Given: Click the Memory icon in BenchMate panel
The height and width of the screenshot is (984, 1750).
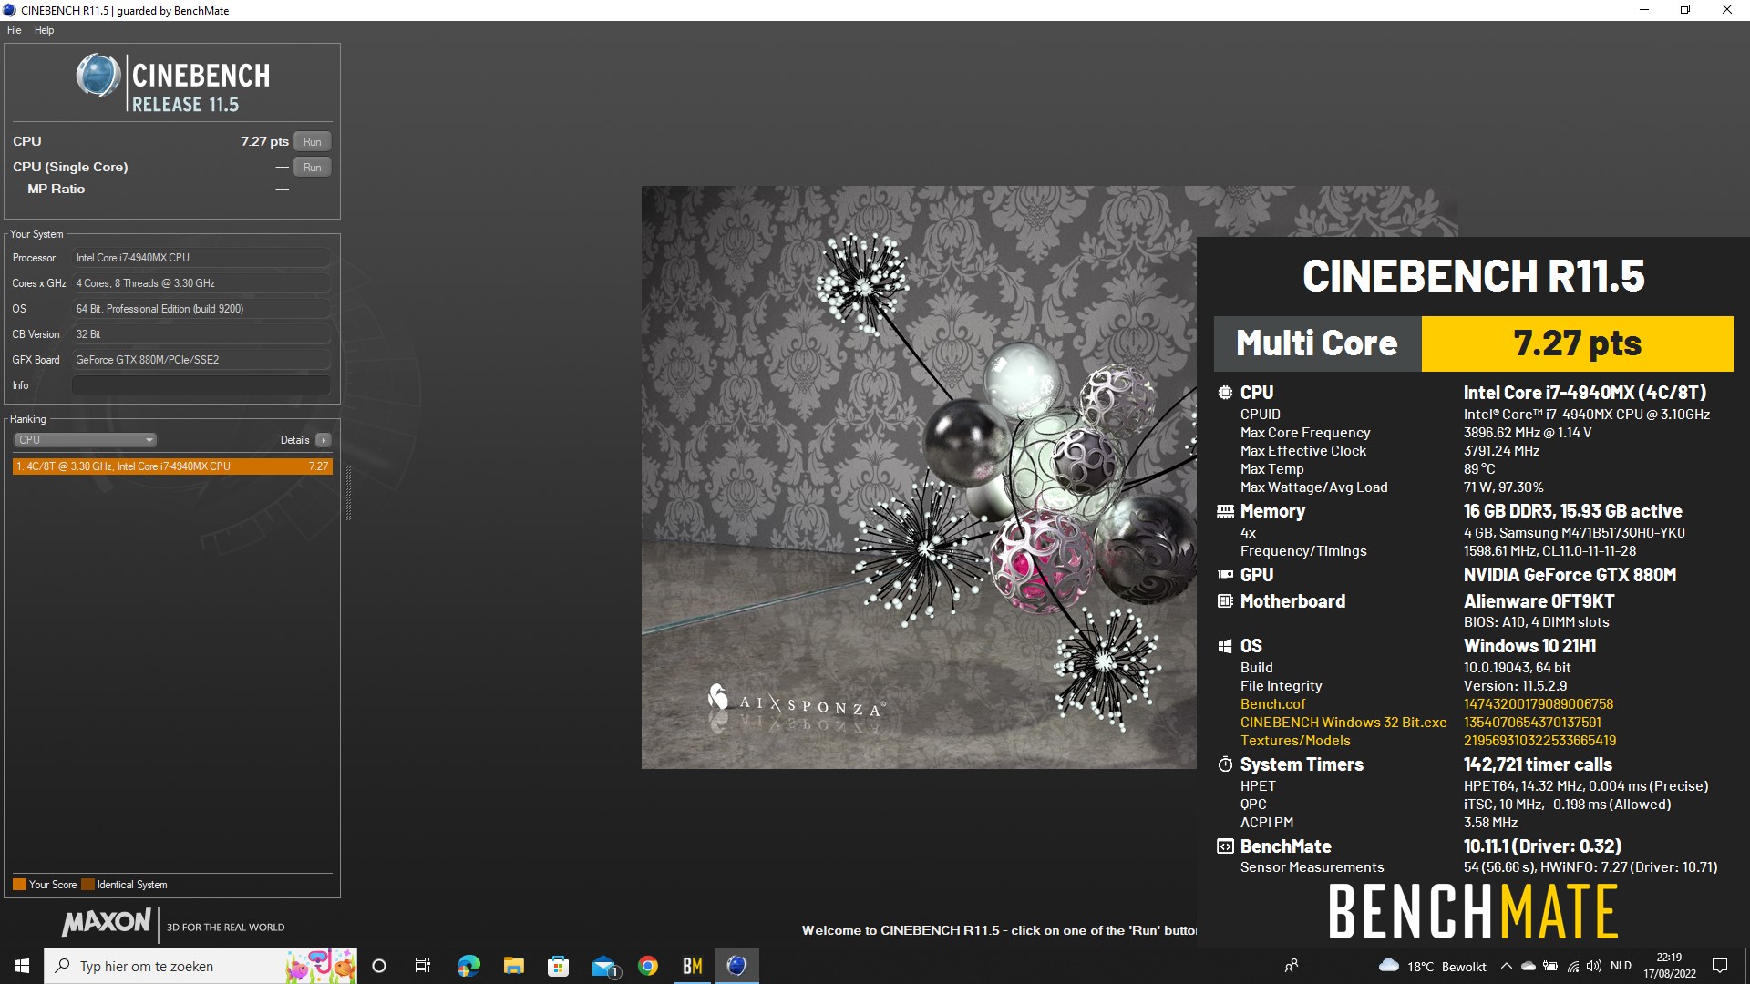Looking at the screenshot, I should [1225, 511].
